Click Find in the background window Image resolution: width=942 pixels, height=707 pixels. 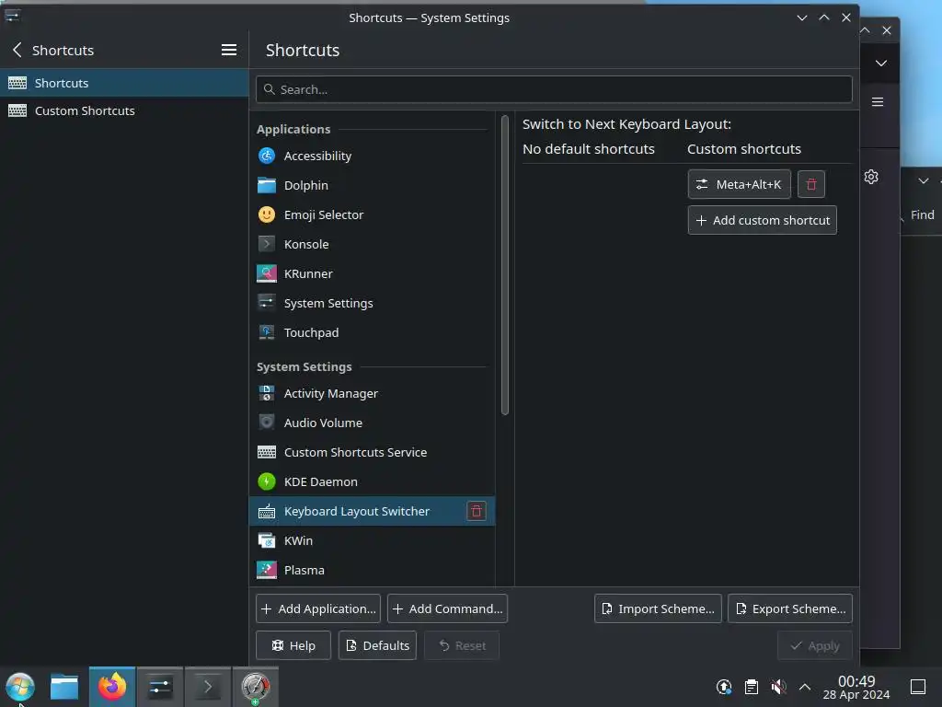(922, 214)
